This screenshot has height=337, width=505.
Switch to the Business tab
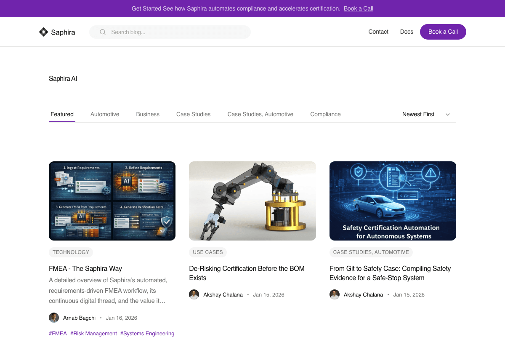[148, 114]
